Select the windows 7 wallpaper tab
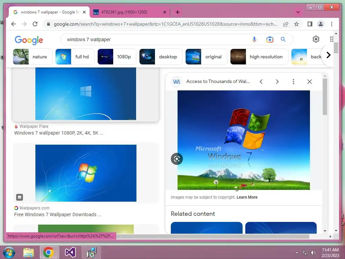The height and width of the screenshot is (259, 345). point(49,12)
